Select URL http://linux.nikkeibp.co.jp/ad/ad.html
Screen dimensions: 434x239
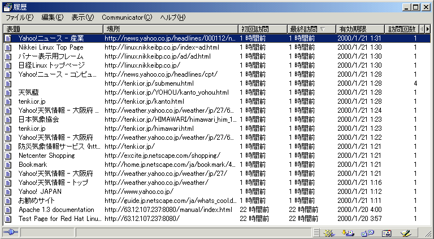tap(158, 56)
